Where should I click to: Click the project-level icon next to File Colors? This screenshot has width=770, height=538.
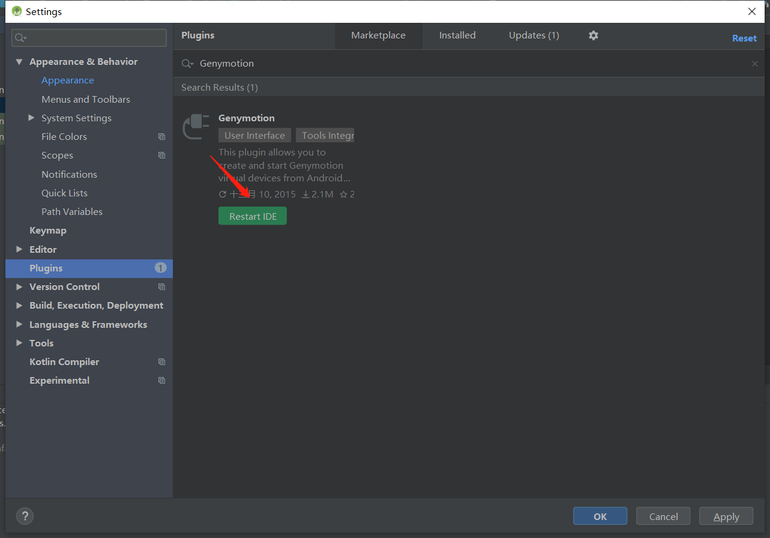coord(161,136)
